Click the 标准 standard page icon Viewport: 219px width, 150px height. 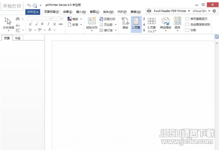(x=69, y=25)
